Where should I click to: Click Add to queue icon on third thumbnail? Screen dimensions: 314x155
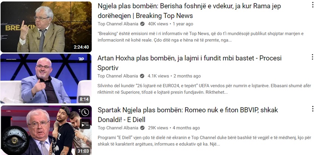[85, 124]
